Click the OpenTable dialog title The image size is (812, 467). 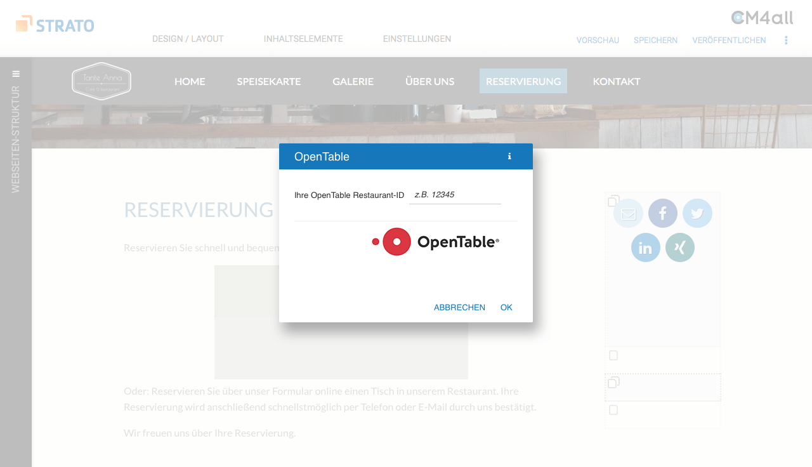(x=322, y=157)
